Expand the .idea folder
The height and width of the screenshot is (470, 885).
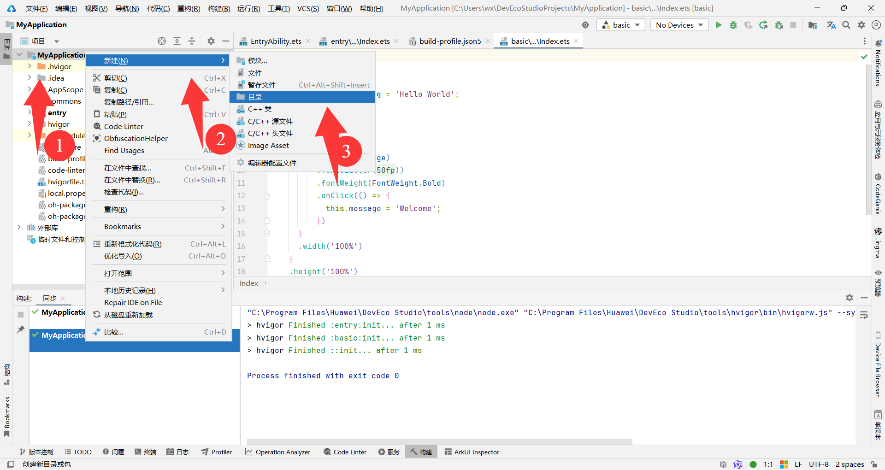[29, 78]
